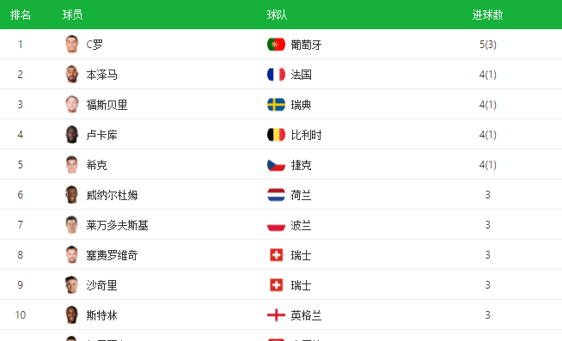Click the Sweden flag icon
Viewport: 562px width, 341px height.
point(276,105)
